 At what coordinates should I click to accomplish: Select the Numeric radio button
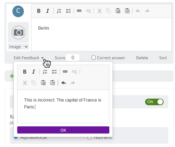click(x=89, y=137)
